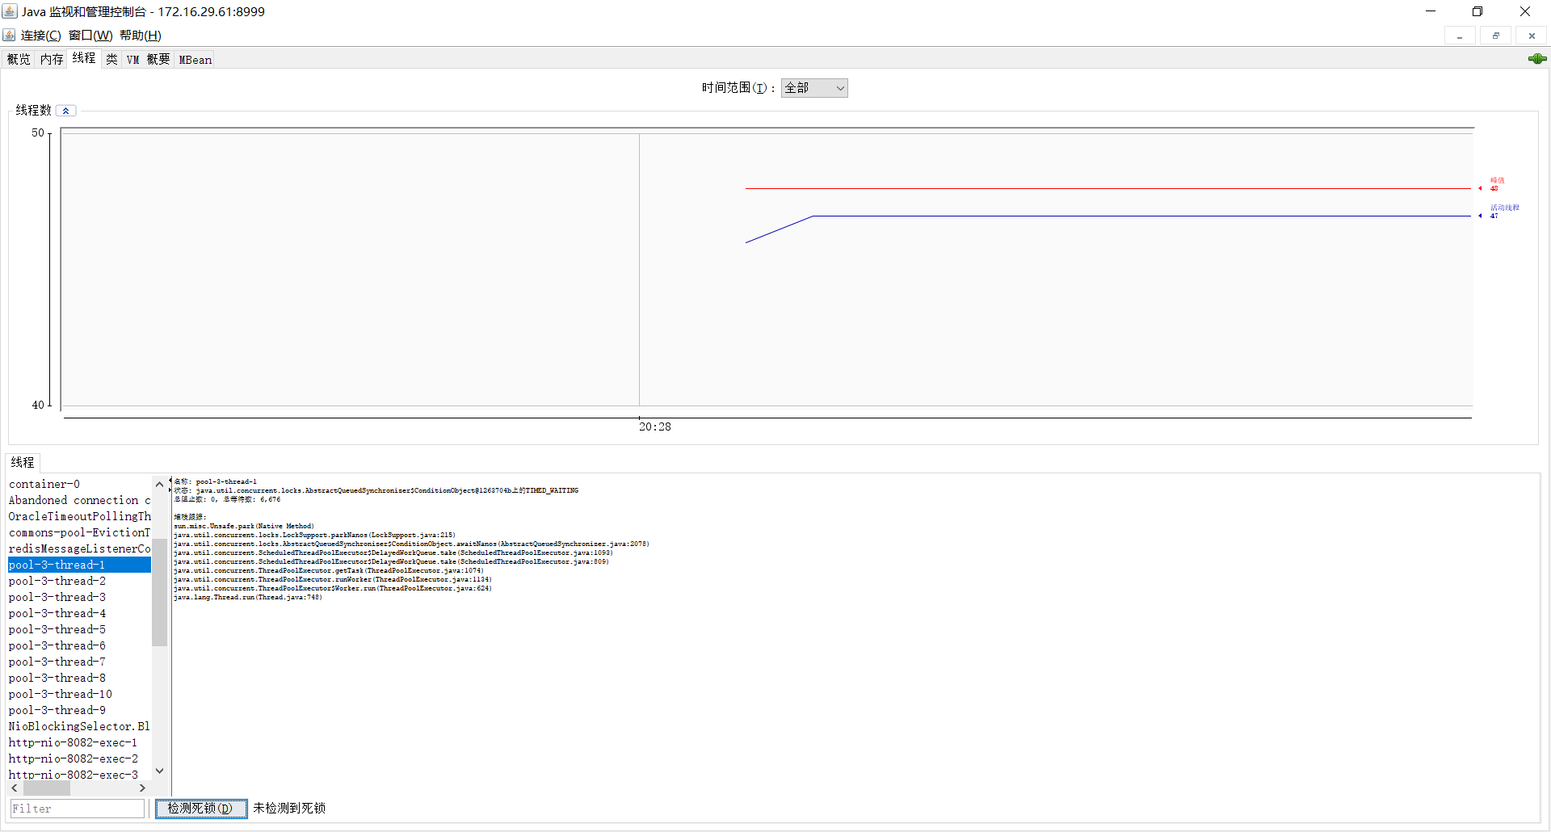Click thread list scroll down arrow
Viewport: 1551px width, 832px height.
coord(159,771)
